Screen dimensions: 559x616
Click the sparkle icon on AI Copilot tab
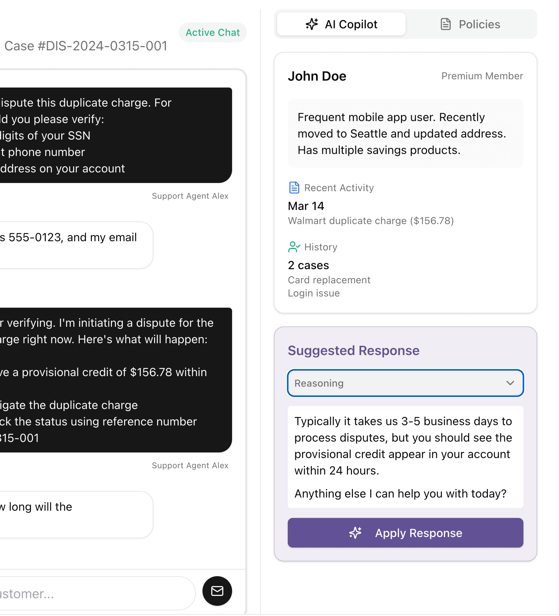312,24
